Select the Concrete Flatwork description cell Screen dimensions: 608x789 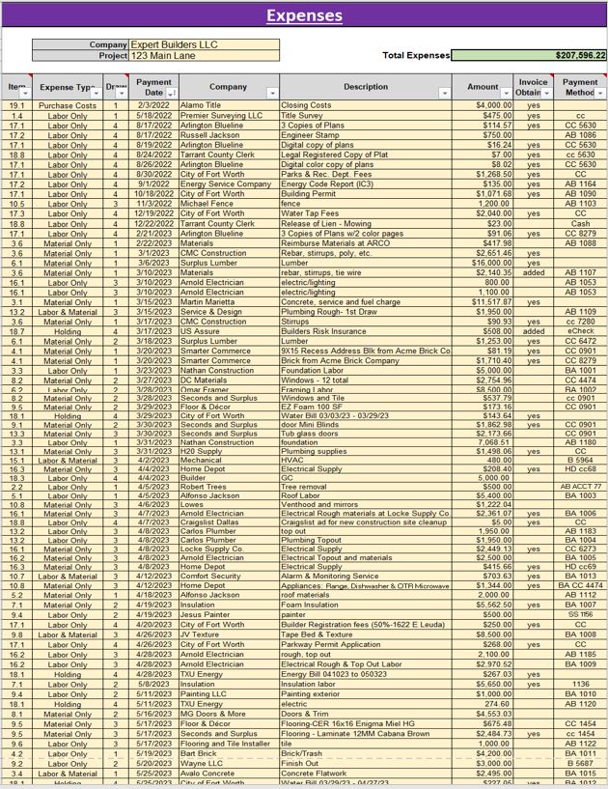click(x=366, y=774)
